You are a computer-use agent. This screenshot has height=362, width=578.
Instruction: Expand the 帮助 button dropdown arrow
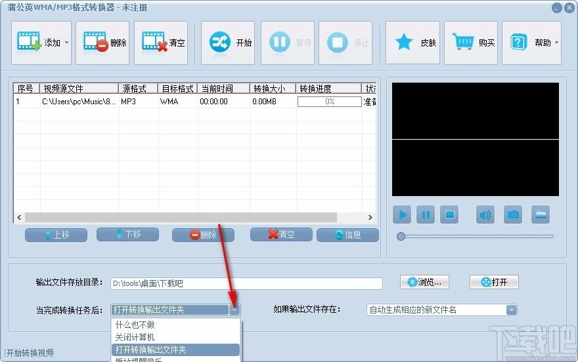556,43
